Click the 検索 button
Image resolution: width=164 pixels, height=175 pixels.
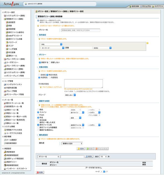click(89, 156)
